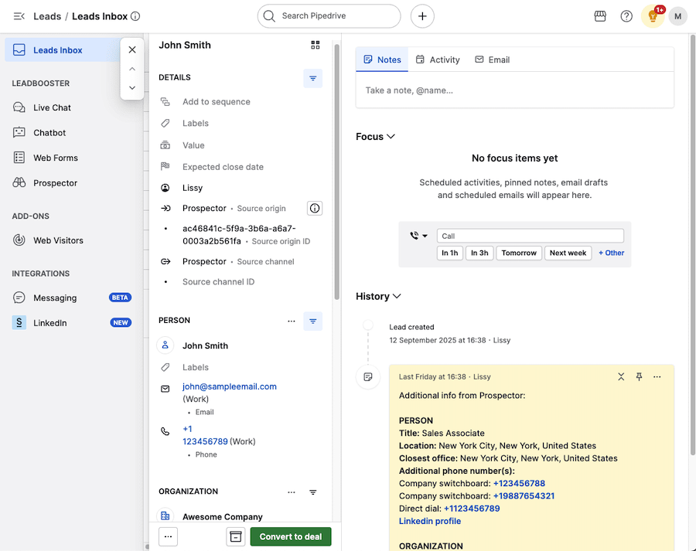696x551 pixels.
Task: Click the Search Pipedrive field
Action: coord(329,16)
